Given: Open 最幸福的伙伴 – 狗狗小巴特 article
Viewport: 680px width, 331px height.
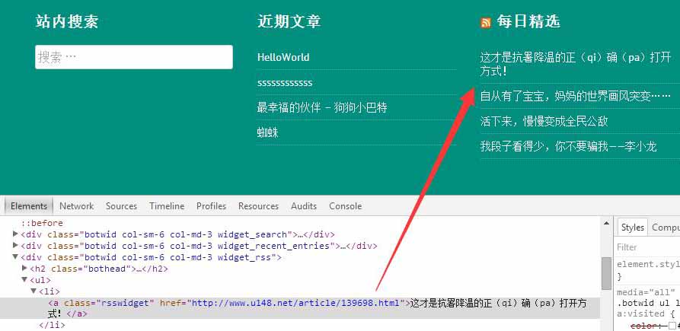Looking at the screenshot, I should point(322,107).
